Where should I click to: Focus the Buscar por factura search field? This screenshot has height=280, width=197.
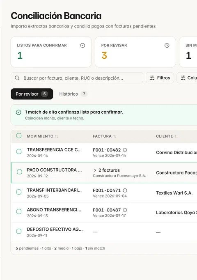(77, 78)
